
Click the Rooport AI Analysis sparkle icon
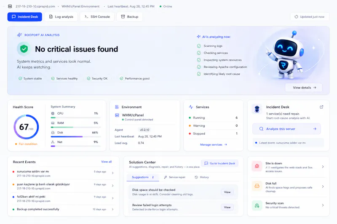coord(19,35)
